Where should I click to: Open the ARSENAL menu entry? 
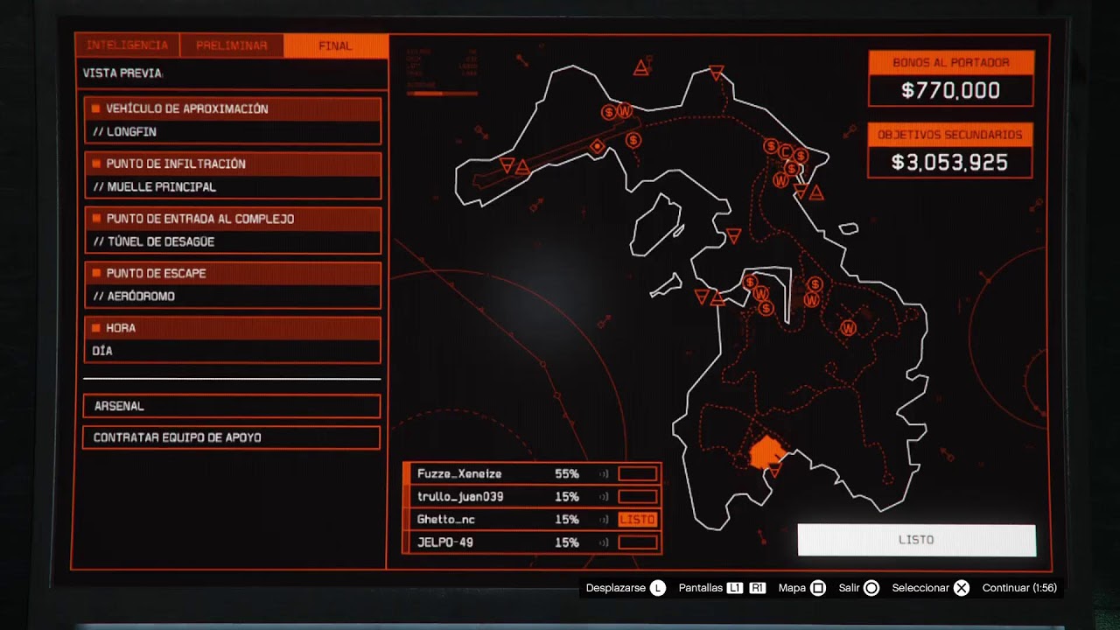click(x=232, y=406)
